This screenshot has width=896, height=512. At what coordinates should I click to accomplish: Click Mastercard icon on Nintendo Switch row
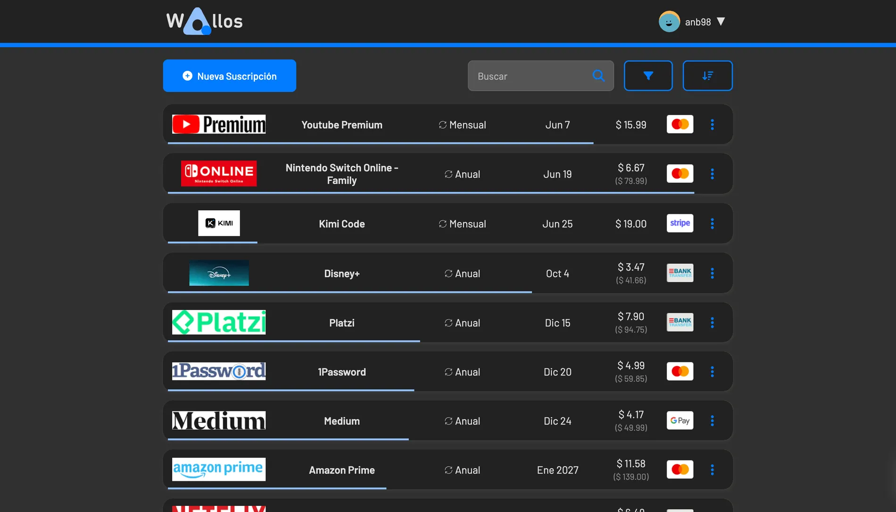680,174
